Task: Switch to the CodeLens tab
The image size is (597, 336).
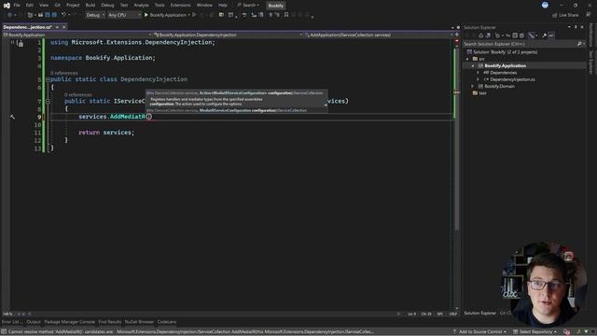Action: coord(167,322)
